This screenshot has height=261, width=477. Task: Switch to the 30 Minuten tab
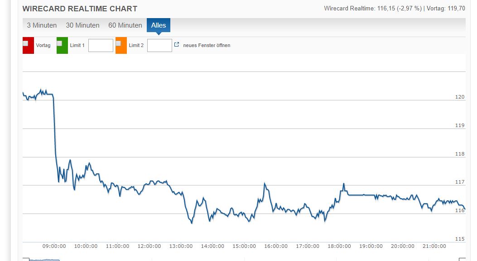[82, 25]
